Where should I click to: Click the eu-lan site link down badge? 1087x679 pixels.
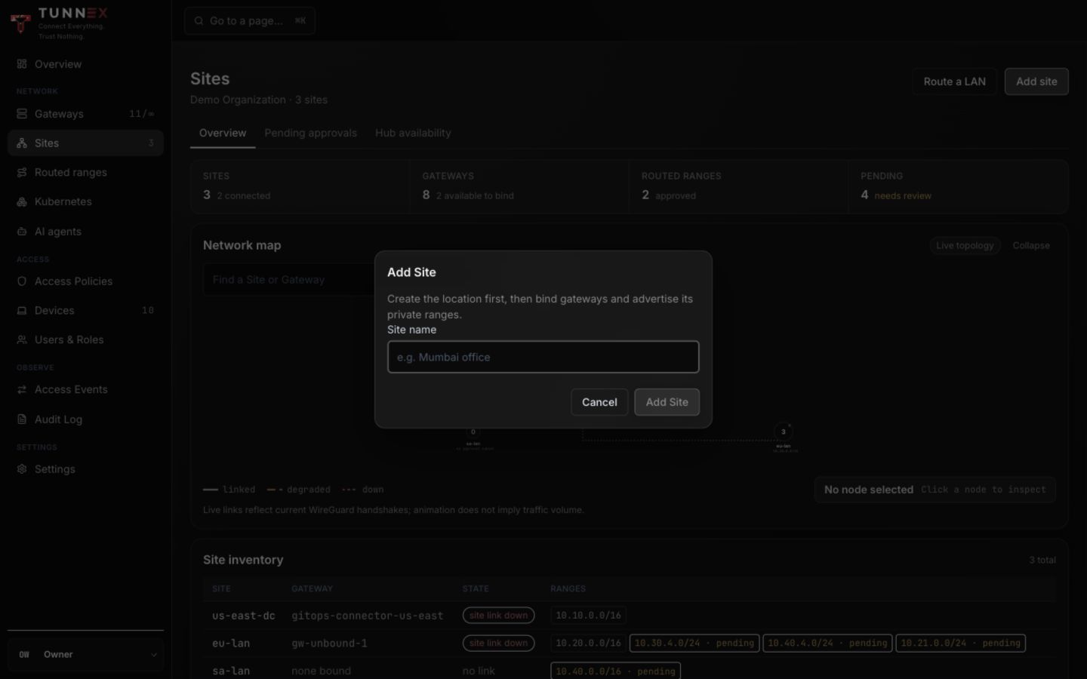pyautogui.click(x=499, y=644)
